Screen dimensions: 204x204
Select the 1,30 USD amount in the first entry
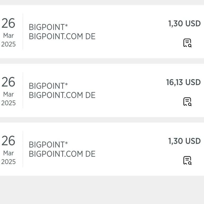click(184, 24)
